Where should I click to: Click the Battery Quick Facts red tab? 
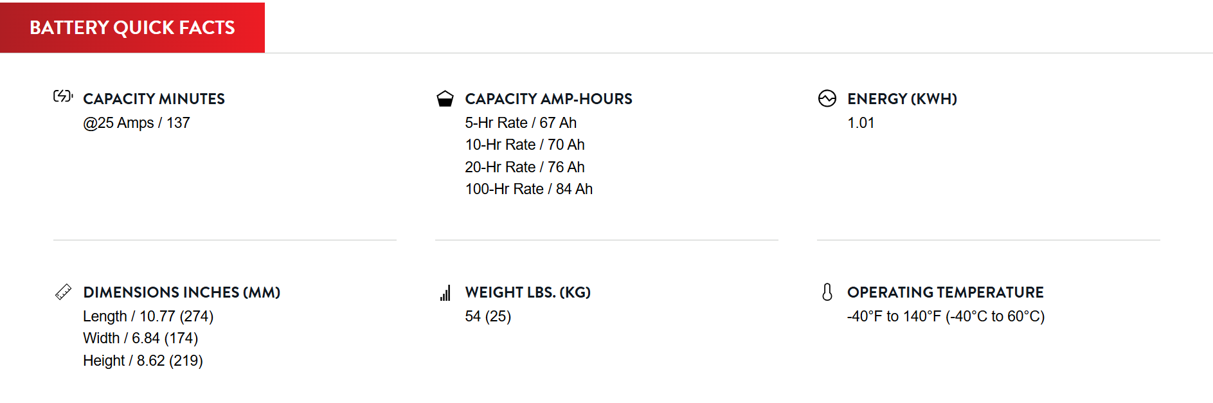coord(132,28)
